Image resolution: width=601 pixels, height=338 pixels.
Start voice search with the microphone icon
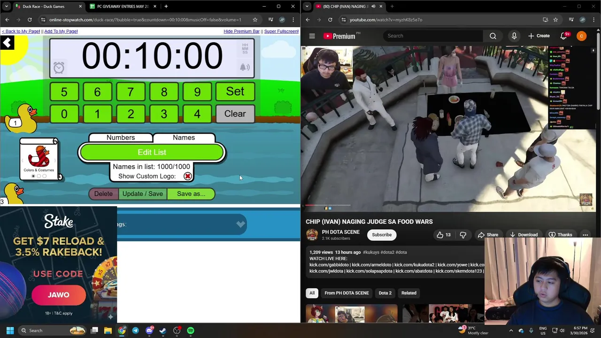(x=514, y=36)
